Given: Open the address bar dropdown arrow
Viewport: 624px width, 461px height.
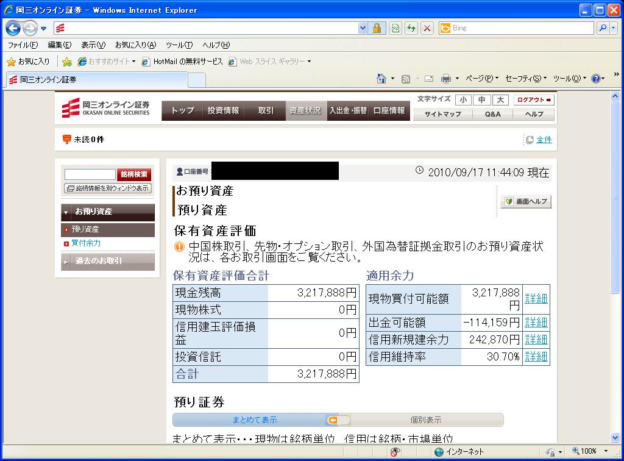Looking at the screenshot, I should click(363, 28).
